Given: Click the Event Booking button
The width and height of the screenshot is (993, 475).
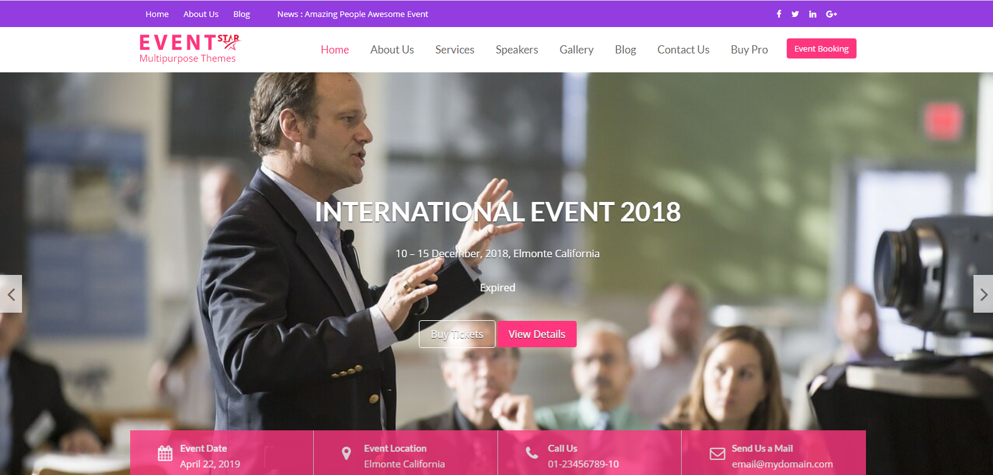Looking at the screenshot, I should [821, 48].
